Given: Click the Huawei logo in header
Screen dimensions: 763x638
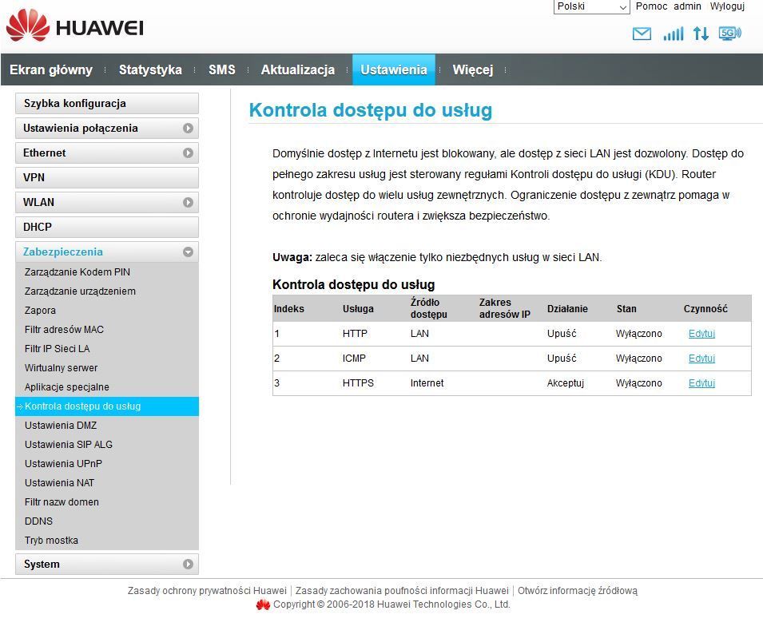Looking at the screenshot, I should click(74, 28).
